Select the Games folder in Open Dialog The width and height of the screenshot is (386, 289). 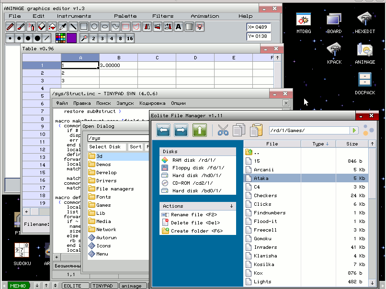pos(118,205)
